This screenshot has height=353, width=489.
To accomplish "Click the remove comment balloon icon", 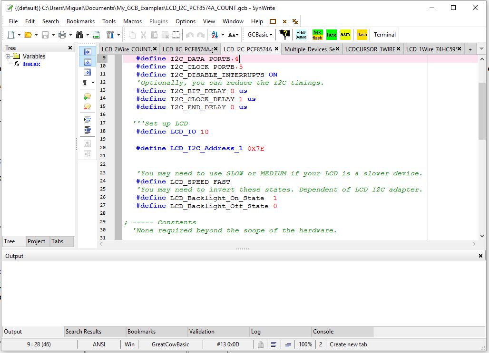I will pyautogui.click(x=88, y=107).
